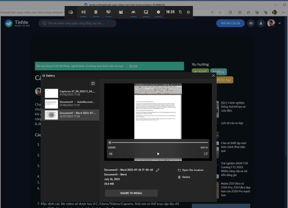Toggle the Audio widget in Game Bar

click(84, 12)
